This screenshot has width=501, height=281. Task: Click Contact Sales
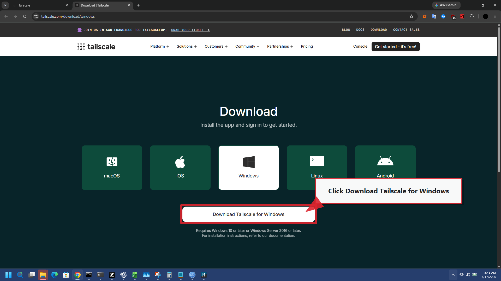coord(407,30)
